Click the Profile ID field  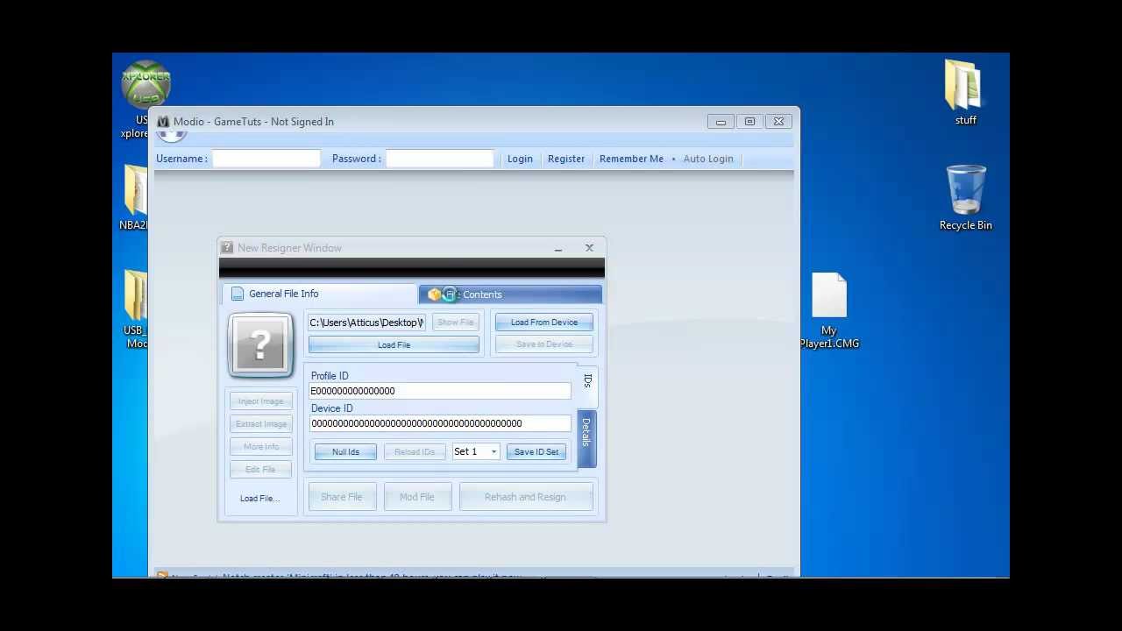click(x=440, y=391)
